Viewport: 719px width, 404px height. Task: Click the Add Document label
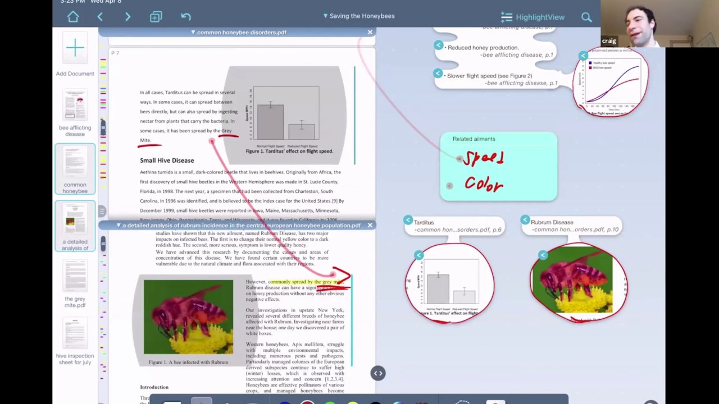click(x=75, y=74)
